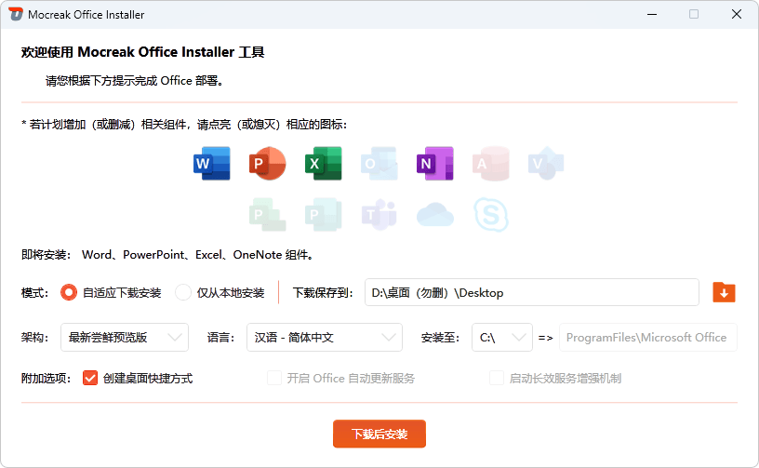The height and width of the screenshot is (468, 759).
Task: Click the download path field D:\桌面（勿删）\Desktop
Action: [532, 292]
